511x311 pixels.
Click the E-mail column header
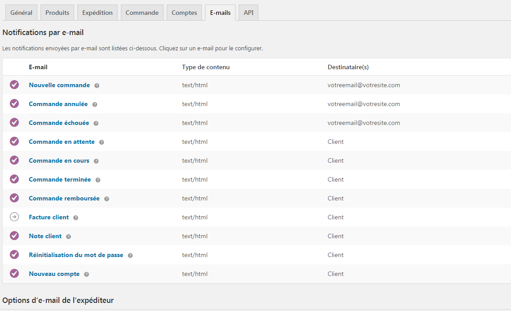(39, 67)
